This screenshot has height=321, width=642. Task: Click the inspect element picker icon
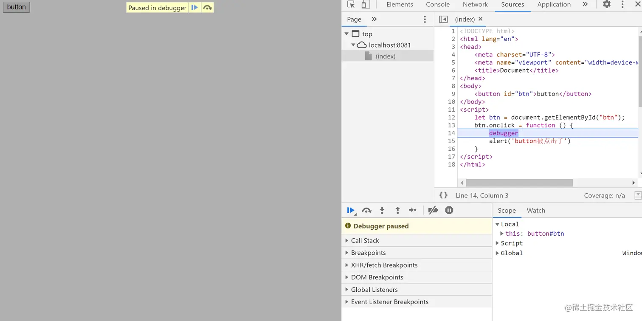351,5
